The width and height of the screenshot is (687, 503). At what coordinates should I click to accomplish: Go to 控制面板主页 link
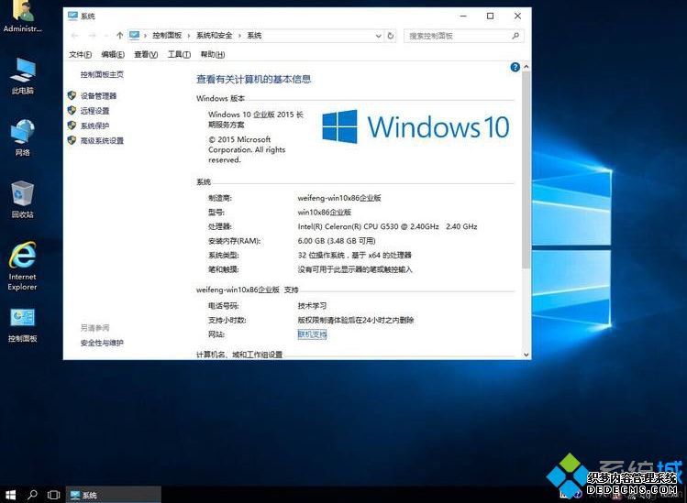[x=102, y=74]
